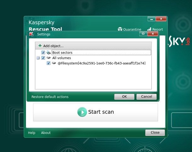
Task: Click the Boot sectors drive icon
Action: (48, 53)
